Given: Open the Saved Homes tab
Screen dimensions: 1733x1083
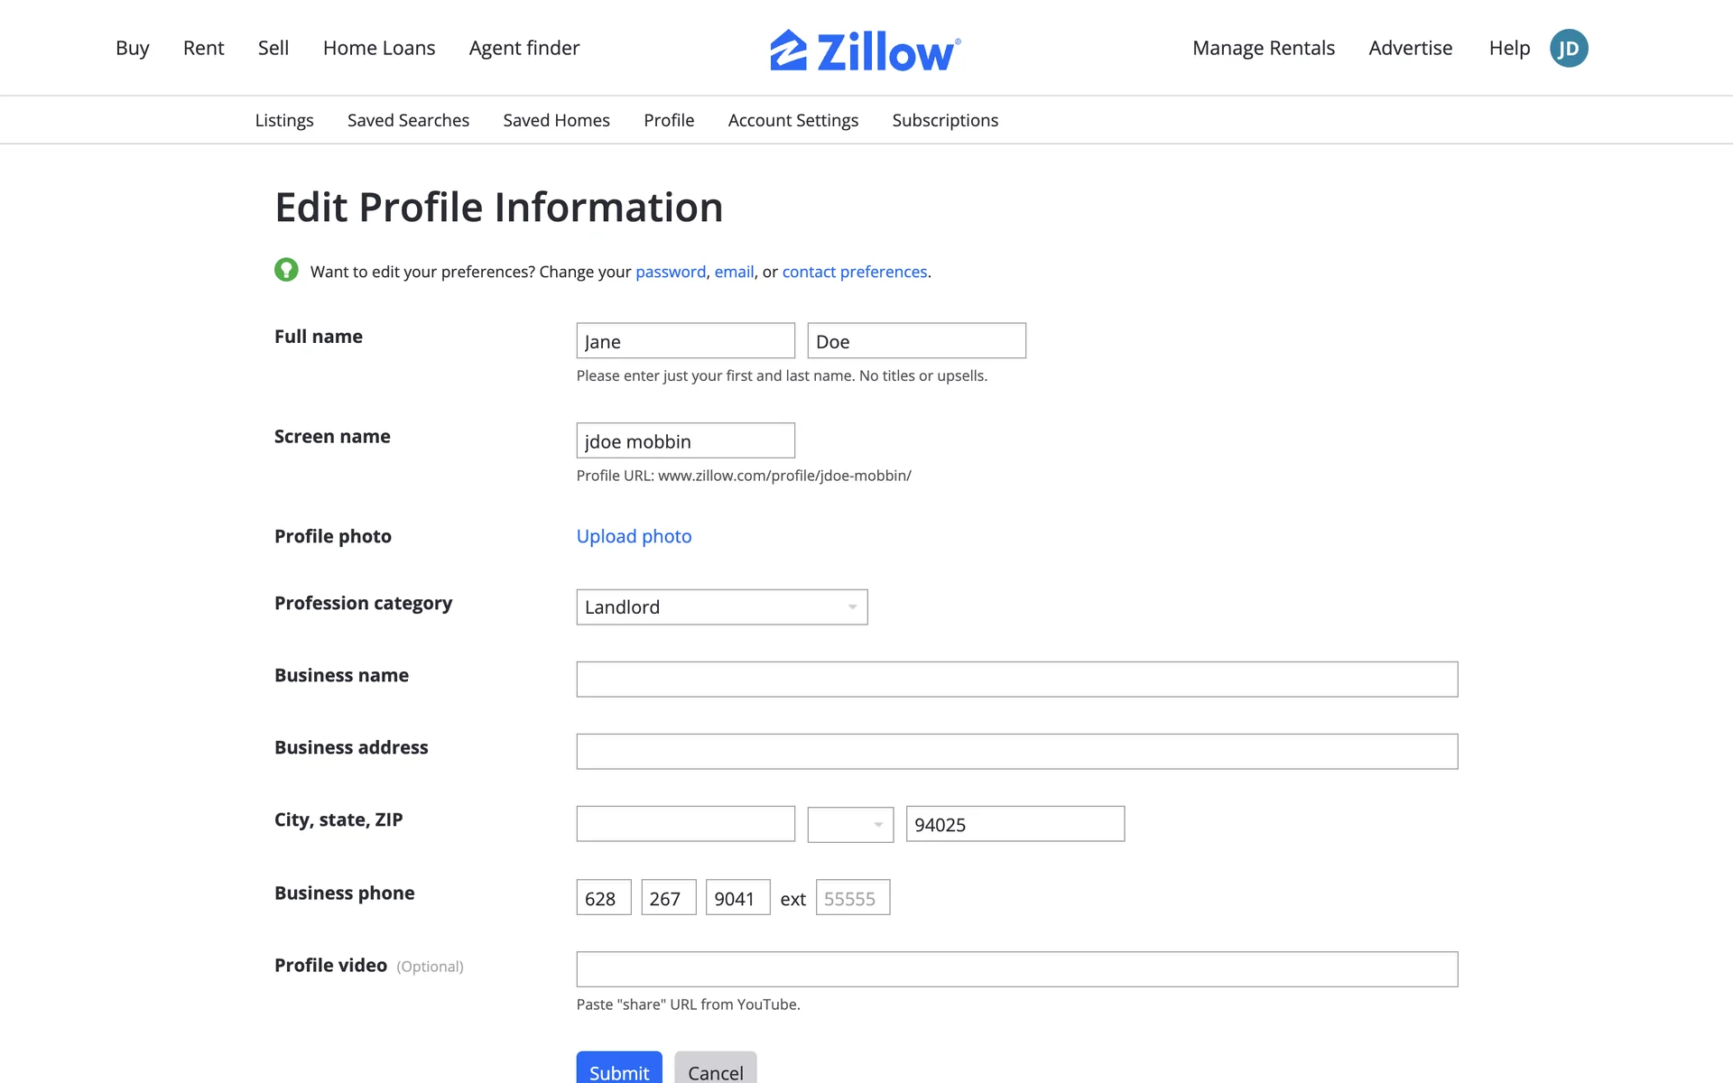Looking at the screenshot, I should pos(556,120).
